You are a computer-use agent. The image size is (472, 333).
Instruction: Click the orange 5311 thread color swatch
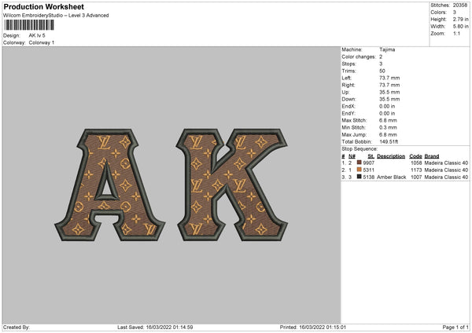tap(359, 170)
